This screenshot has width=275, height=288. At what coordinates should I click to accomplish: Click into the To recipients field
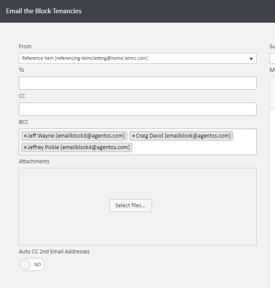click(x=137, y=83)
